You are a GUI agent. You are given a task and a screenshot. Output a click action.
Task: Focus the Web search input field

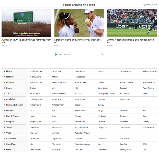pyautogui.click(x=79, y=54)
